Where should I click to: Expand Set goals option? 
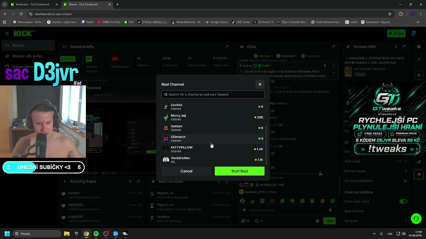375,221
